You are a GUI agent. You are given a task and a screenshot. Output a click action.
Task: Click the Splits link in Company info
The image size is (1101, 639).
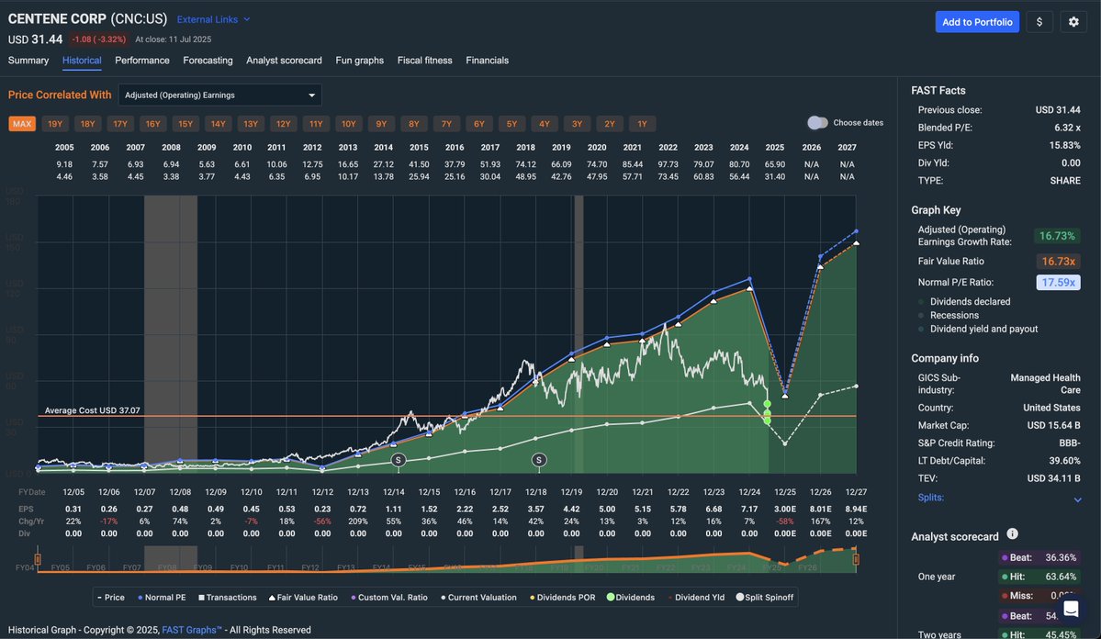(x=930, y=498)
